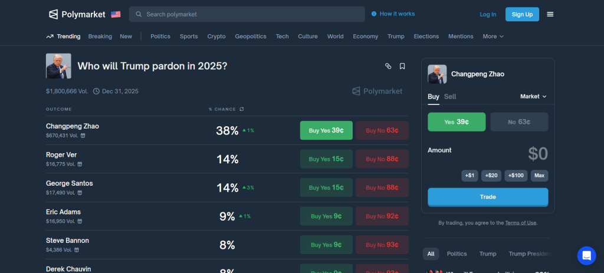Click gift icon under George Santos
The width and height of the screenshot is (604, 273).
tap(80, 193)
